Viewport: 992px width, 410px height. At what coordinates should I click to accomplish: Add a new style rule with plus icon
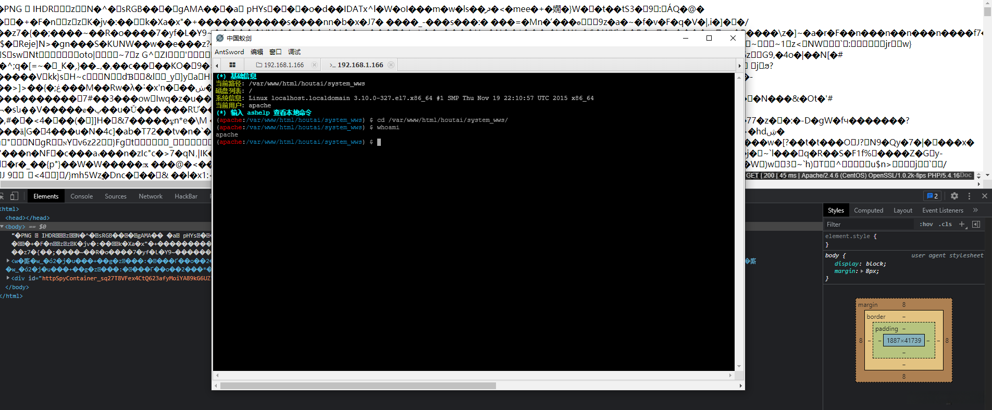pyautogui.click(x=962, y=225)
